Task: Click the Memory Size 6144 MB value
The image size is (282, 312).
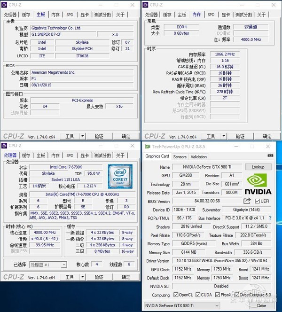Action: coord(188,252)
